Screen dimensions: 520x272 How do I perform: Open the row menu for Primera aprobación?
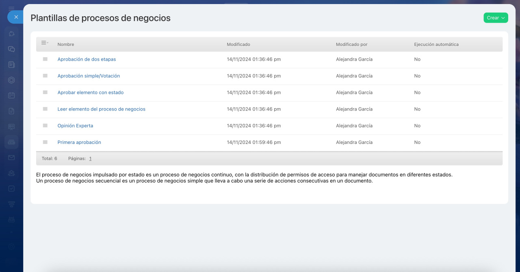45,143
